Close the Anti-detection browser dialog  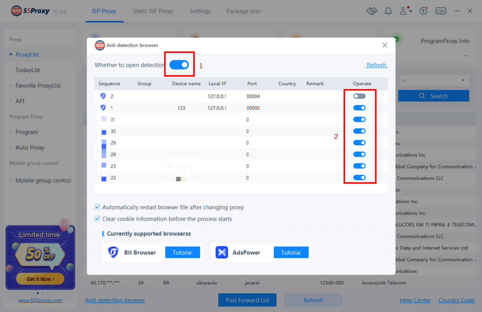[385, 45]
